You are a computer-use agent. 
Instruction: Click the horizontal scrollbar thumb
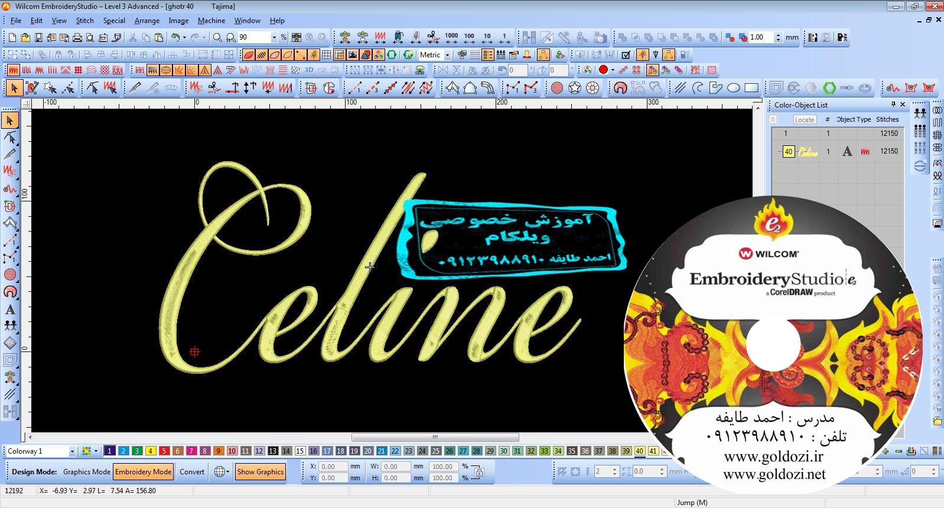(x=435, y=438)
